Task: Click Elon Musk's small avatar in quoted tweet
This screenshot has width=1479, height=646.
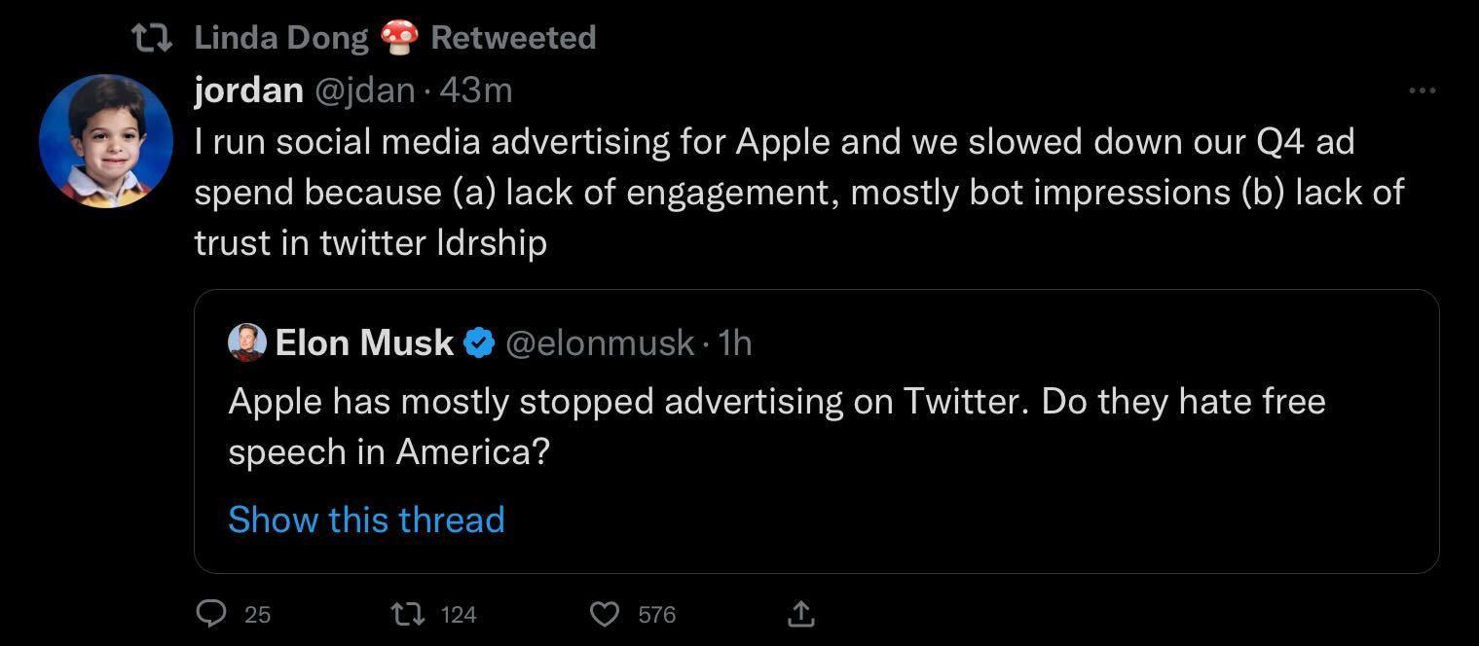Action: point(246,342)
